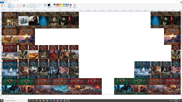Click the Edit colors rainbow icon

(x=71, y=5)
